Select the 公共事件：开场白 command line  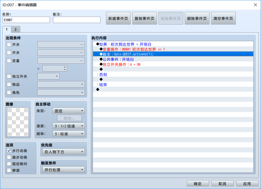point(173,59)
